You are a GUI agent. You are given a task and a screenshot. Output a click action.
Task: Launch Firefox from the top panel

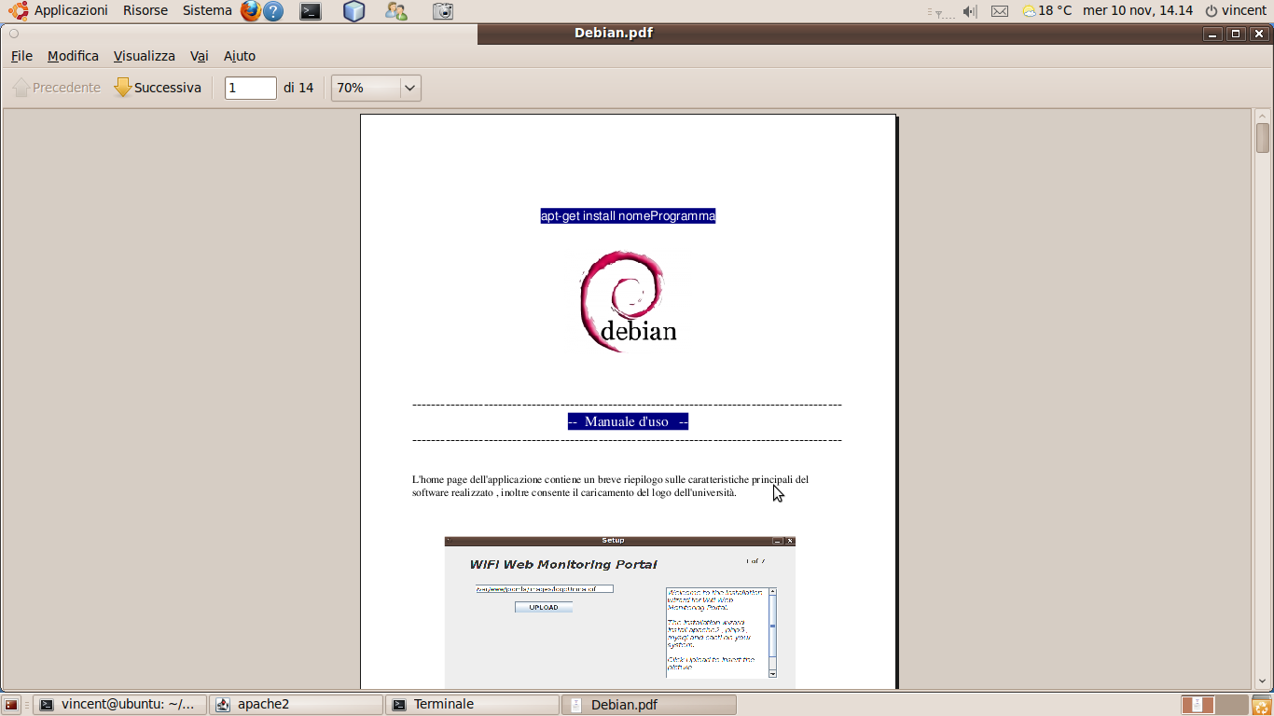pos(250,11)
